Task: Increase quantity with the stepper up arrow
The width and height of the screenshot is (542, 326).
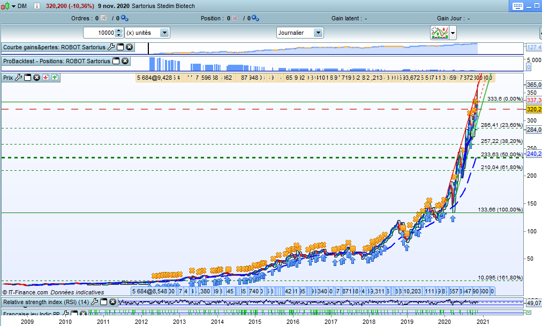Action: point(119,31)
